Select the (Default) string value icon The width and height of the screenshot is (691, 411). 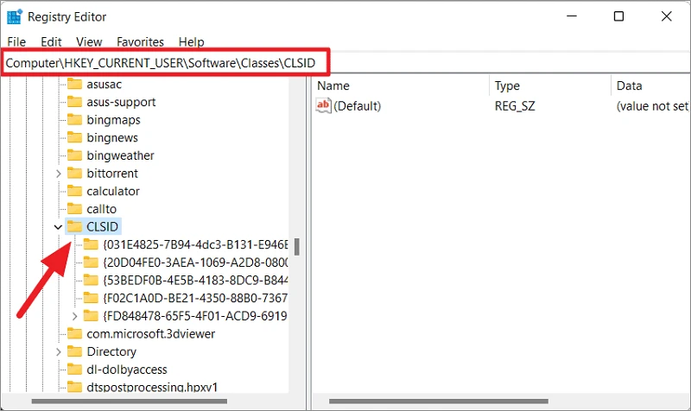[323, 105]
